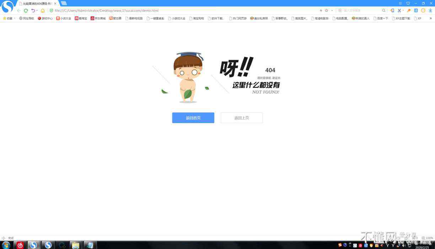Open the 淘宝购物 bookmark
The width and height of the screenshot is (435, 249).
click(197, 18)
